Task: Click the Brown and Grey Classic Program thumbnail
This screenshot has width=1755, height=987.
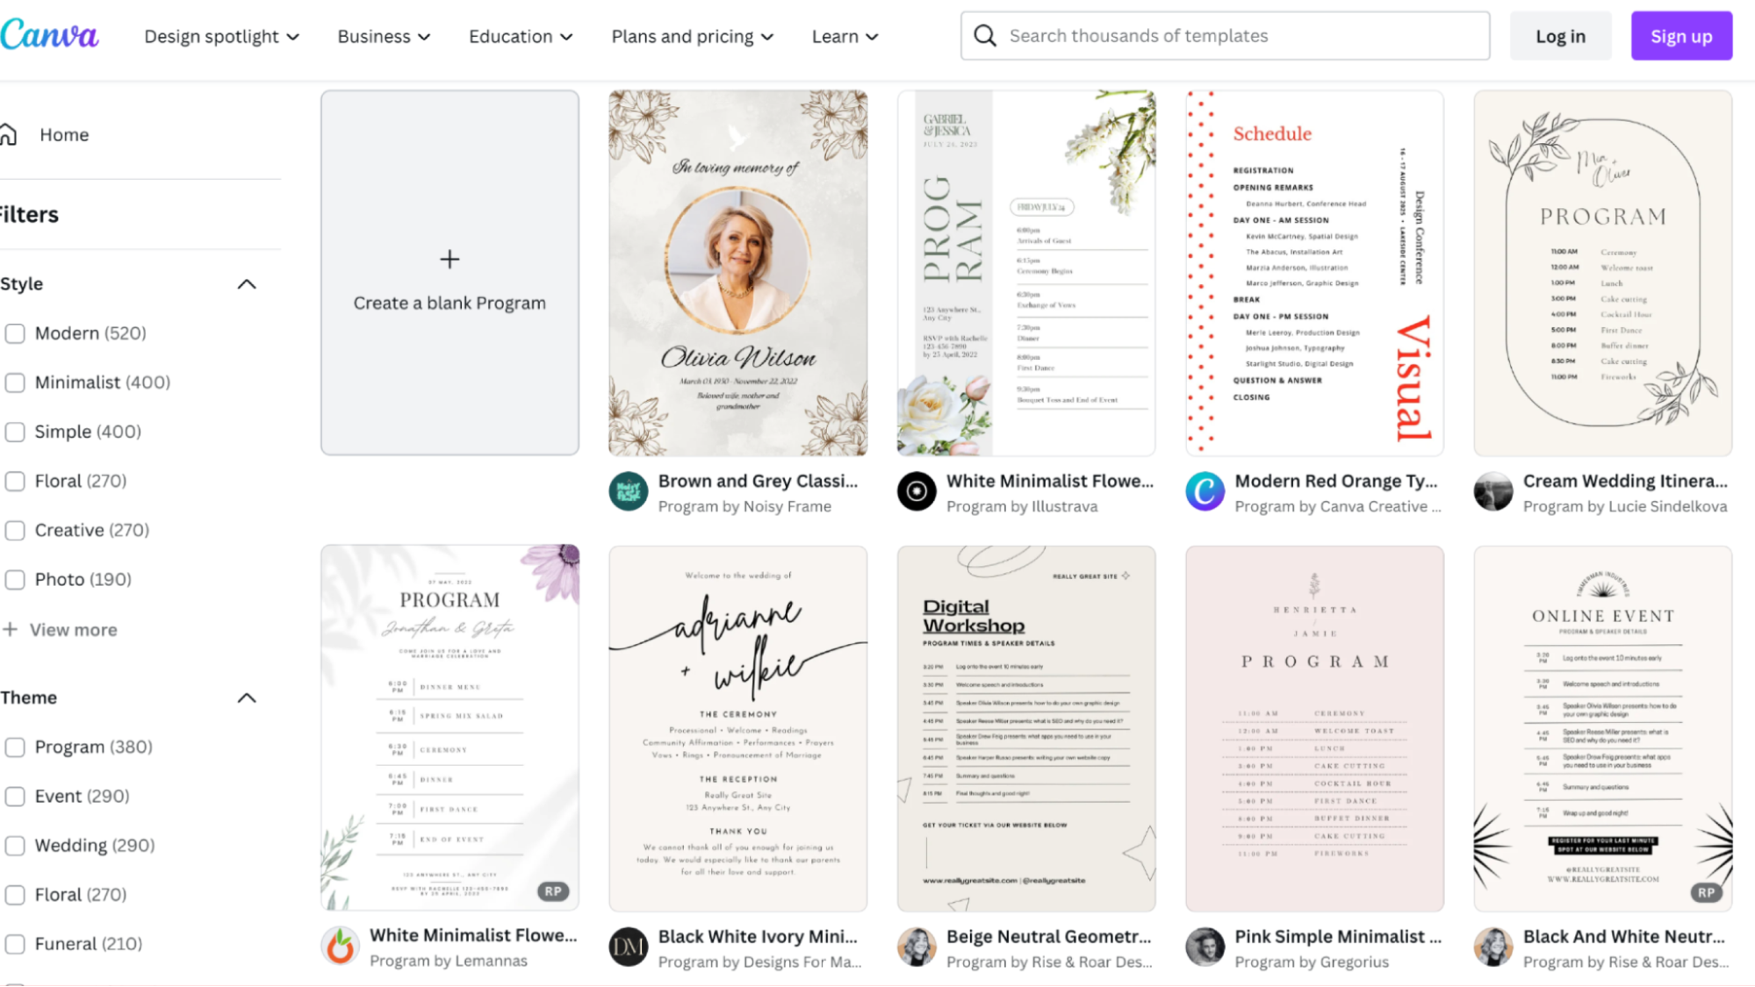Action: tap(737, 272)
